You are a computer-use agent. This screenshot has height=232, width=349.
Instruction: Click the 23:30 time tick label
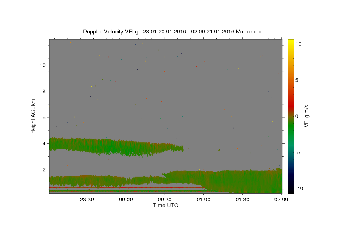click(x=87, y=200)
